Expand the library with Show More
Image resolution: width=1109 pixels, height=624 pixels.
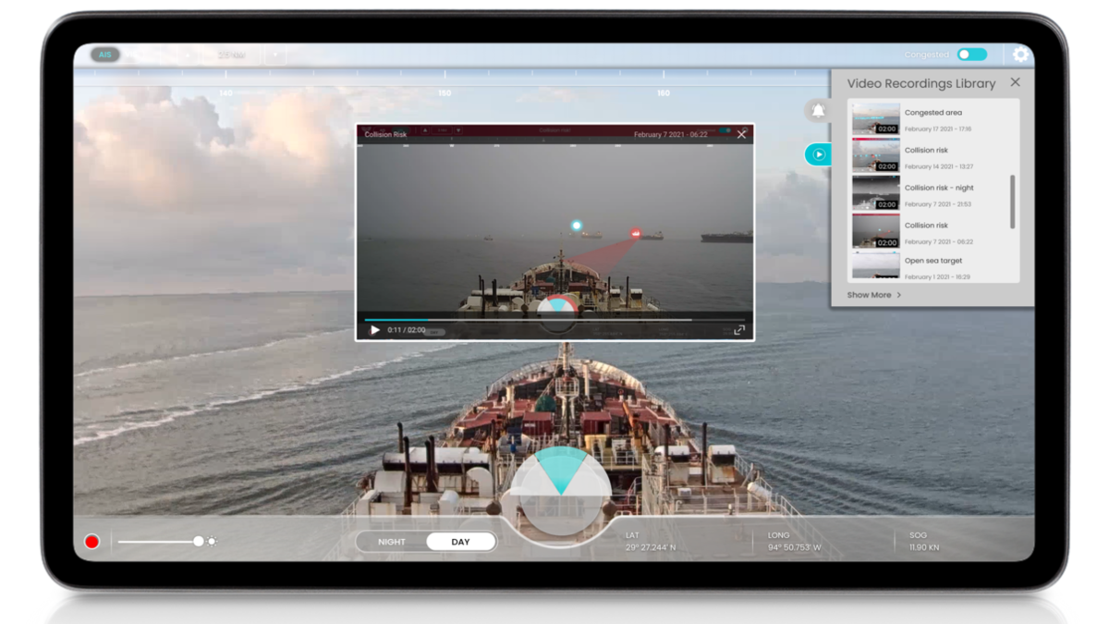[868, 294]
